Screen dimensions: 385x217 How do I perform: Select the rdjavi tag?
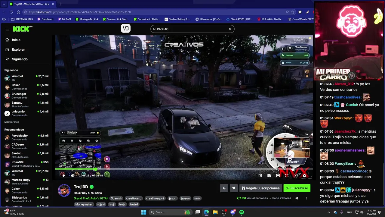click(101, 204)
